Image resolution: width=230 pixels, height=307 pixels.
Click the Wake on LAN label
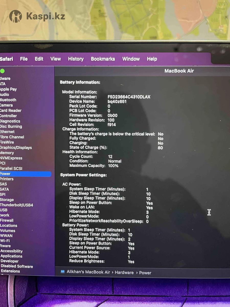point(82,207)
